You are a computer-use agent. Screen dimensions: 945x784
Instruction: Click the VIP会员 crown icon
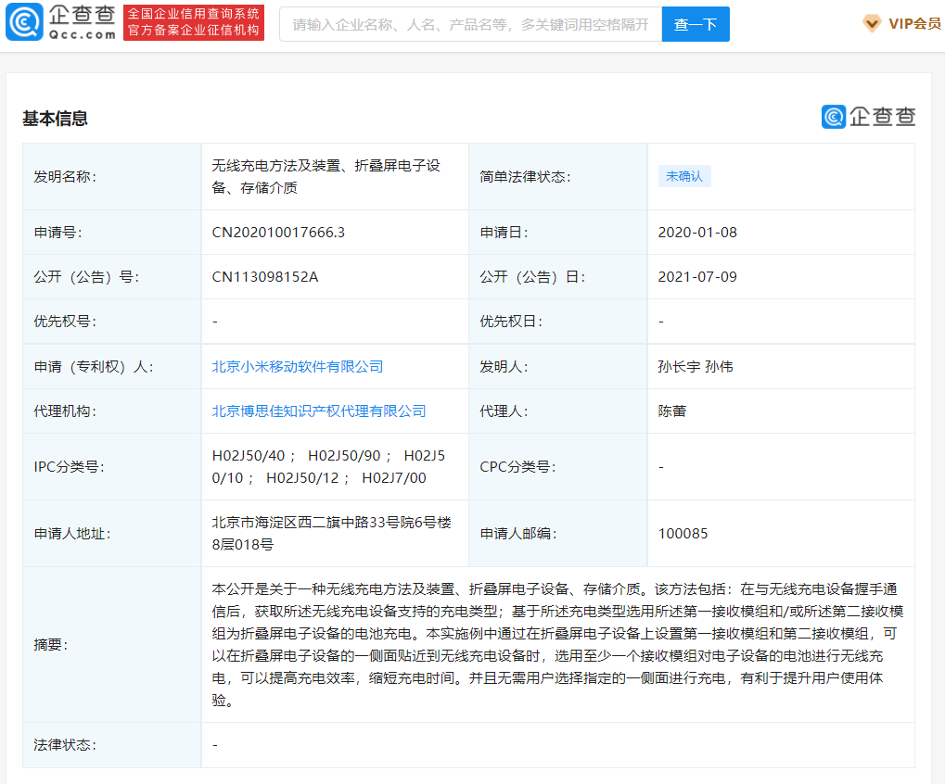coord(872,23)
